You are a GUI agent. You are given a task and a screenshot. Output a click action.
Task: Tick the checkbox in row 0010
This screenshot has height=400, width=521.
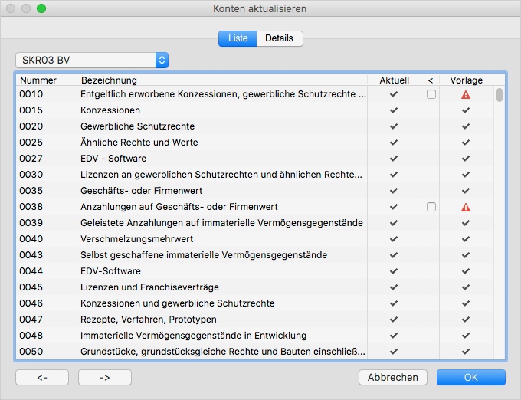pyautogui.click(x=431, y=94)
